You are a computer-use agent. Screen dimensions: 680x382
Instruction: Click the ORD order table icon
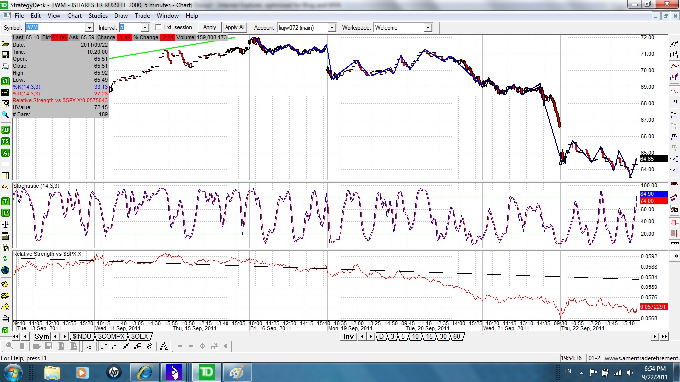[x=5, y=236]
